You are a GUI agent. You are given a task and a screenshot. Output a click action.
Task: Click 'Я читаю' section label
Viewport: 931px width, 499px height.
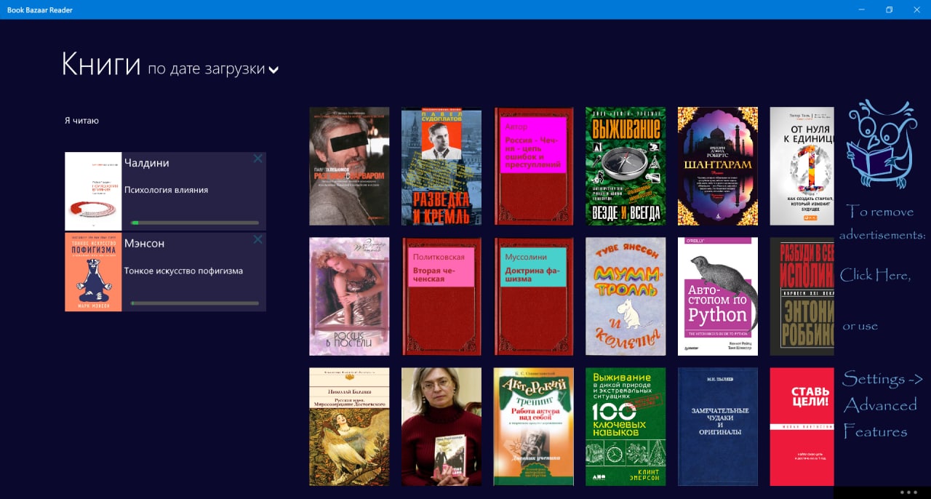(x=81, y=121)
